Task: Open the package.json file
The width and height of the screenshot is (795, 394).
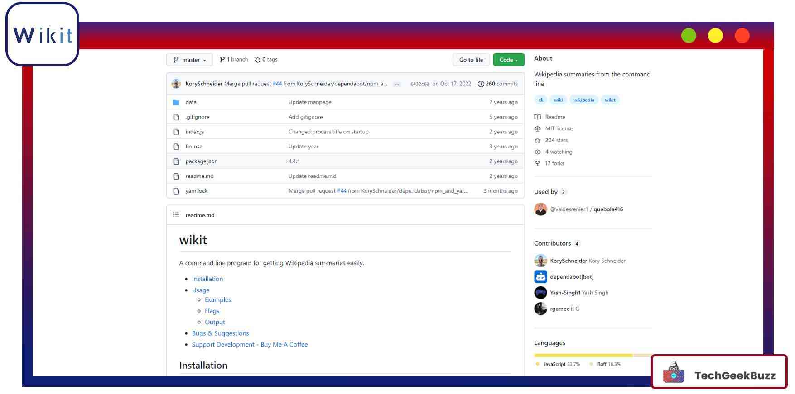Action: pos(201,161)
